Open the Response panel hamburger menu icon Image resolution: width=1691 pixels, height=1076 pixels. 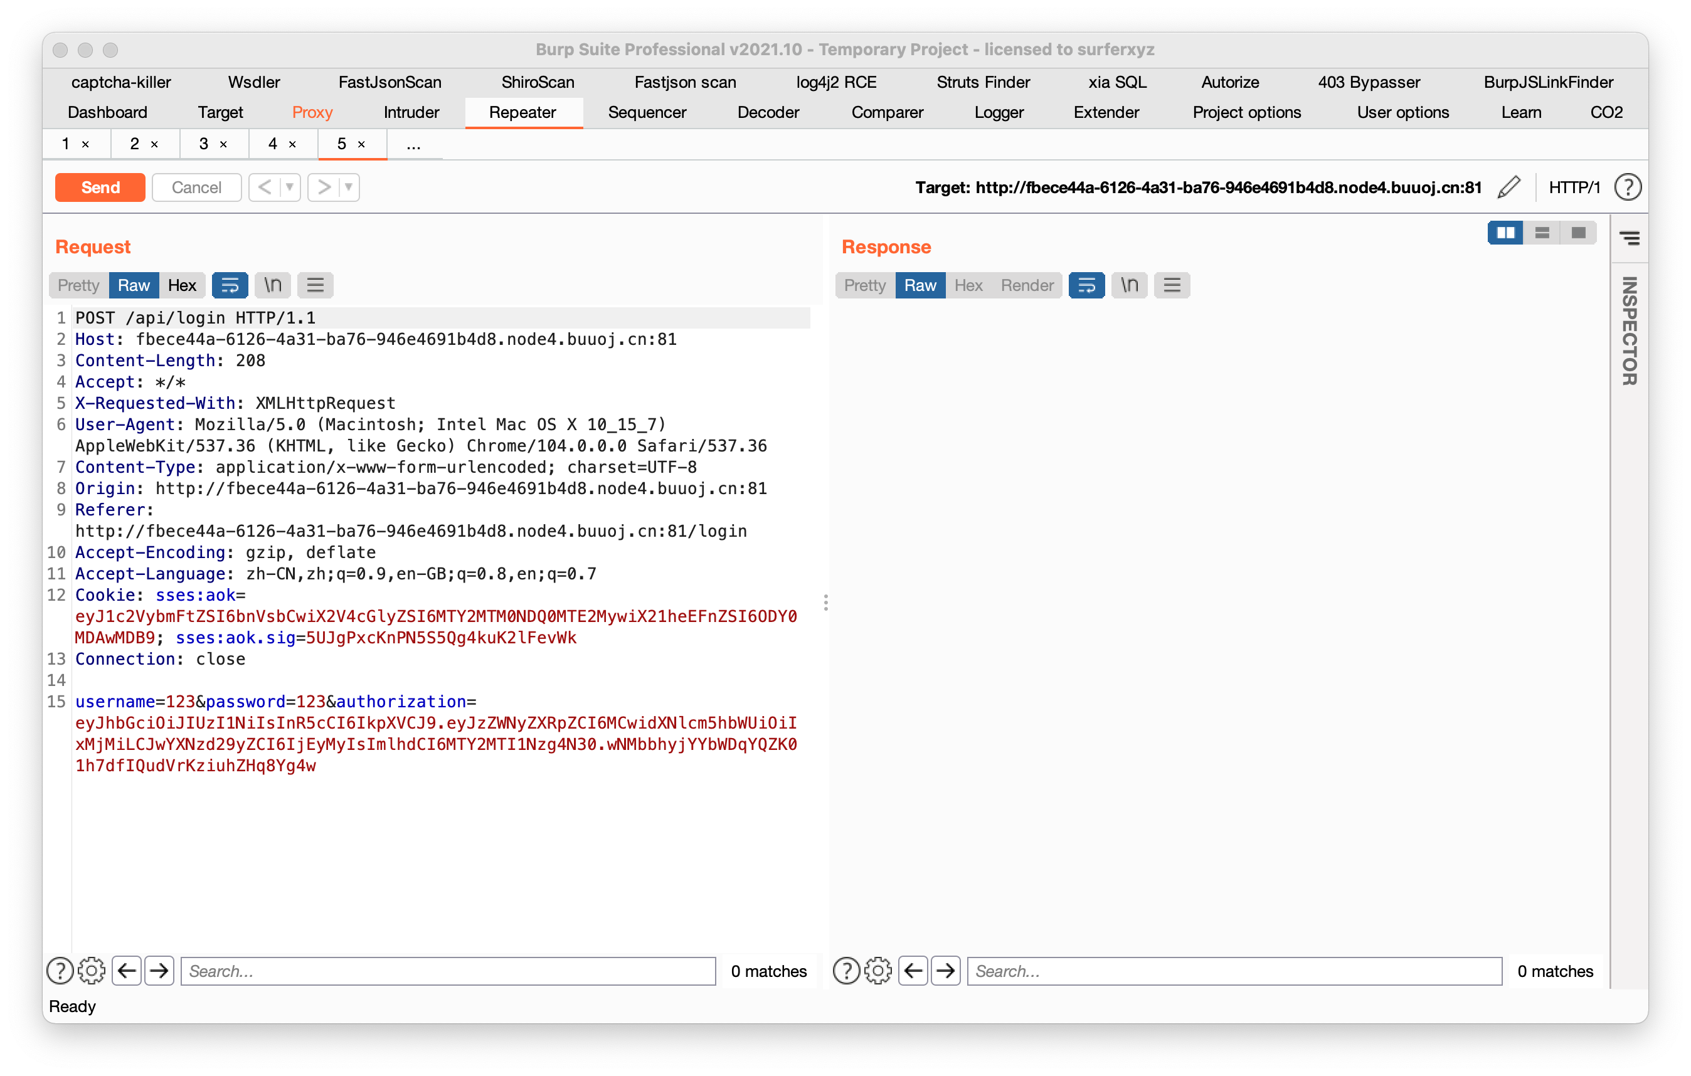click(1172, 285)
